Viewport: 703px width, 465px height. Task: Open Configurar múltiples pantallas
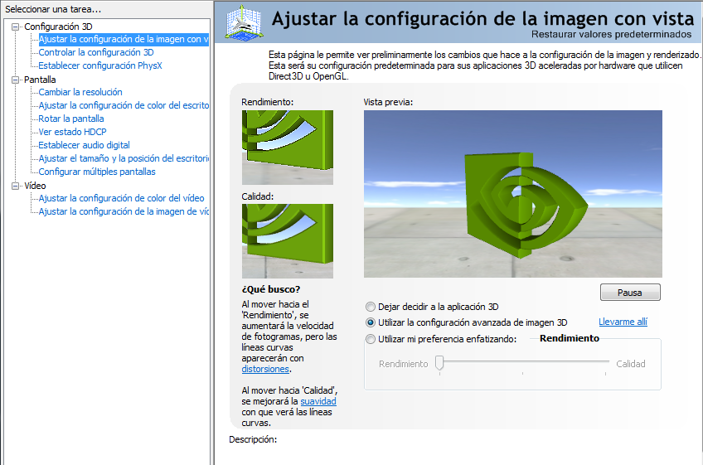(x=97, y=172)
